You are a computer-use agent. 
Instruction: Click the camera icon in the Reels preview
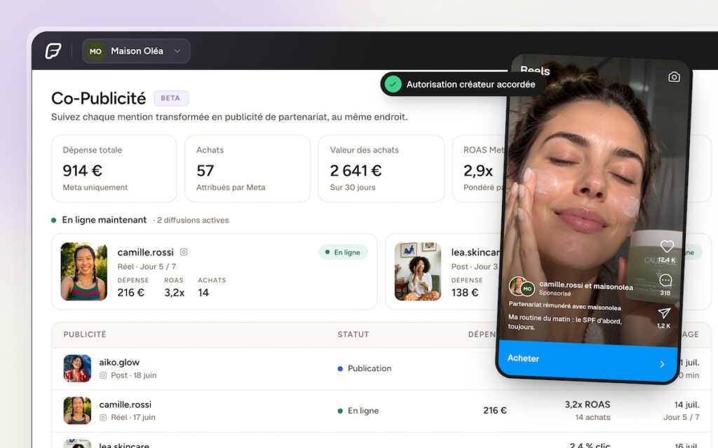(674, 77)
